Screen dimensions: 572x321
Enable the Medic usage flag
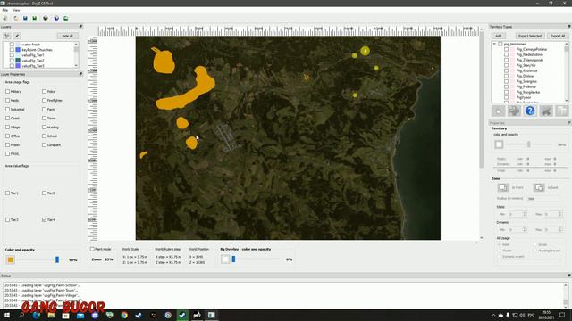pyautogui.click(x=8, y=100)
